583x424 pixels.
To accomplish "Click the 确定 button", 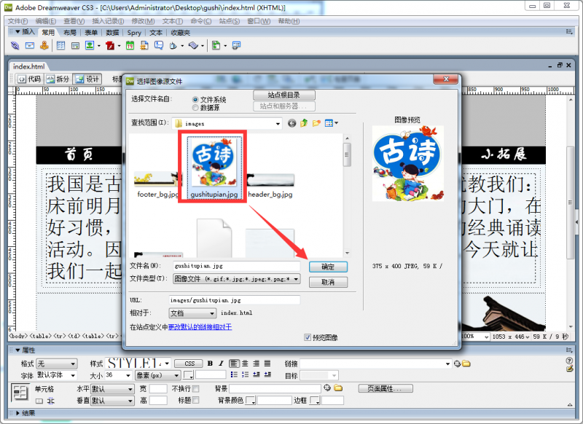I will tap(329, 267).
